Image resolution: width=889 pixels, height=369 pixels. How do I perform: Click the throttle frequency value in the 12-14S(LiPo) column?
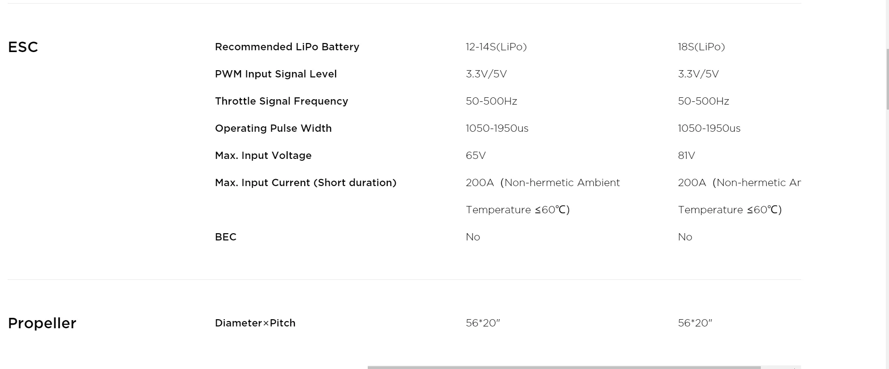click(491, 101)
